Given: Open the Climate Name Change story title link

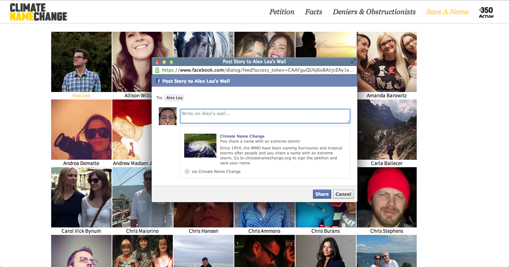Looking at the screenshot, I should [242, 136].
